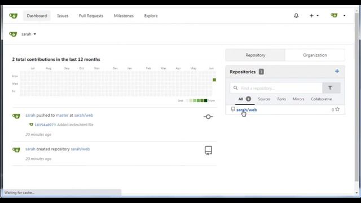
Task: Click the repository icon beside sarah/web
Action: (233, 109)
